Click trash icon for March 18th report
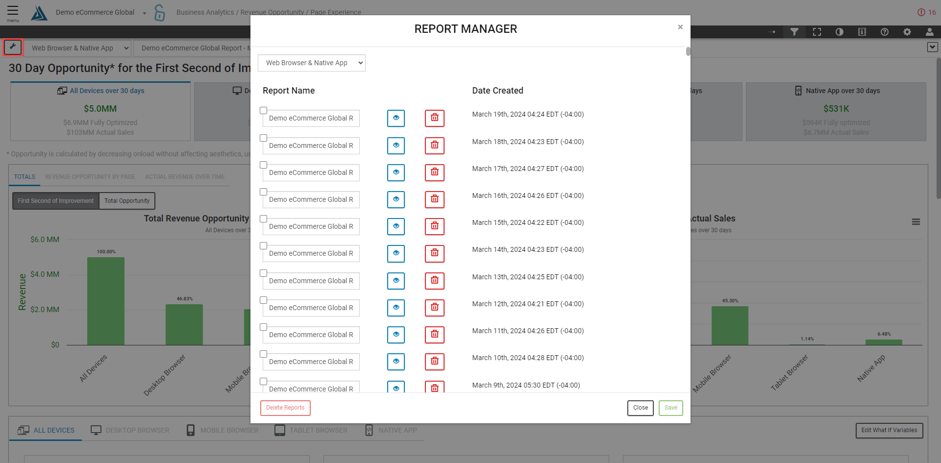The height and width of the screenshot is (463, 941). click(x=435, y=146)
